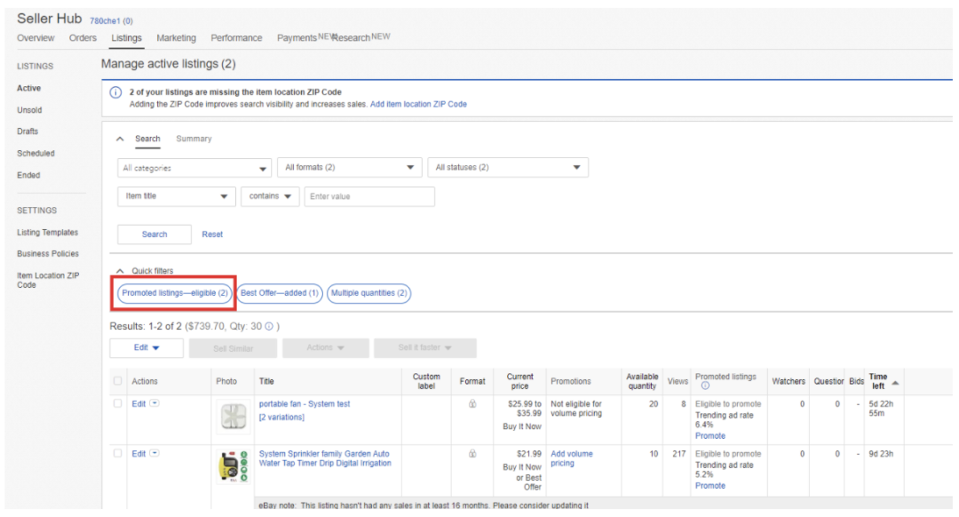Switch to the Search tab
The width and height of the screenshot is (959, 517).
tap(147, 139)
